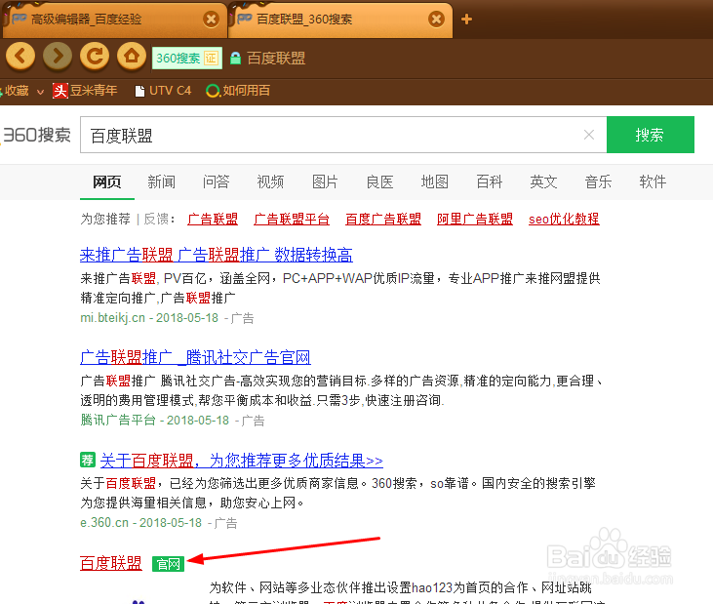Go forward with the forward arrow button

[58, 57]
